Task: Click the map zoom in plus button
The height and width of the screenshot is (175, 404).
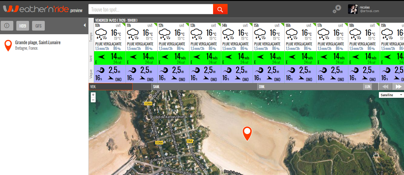Action: tap(93, 95)
